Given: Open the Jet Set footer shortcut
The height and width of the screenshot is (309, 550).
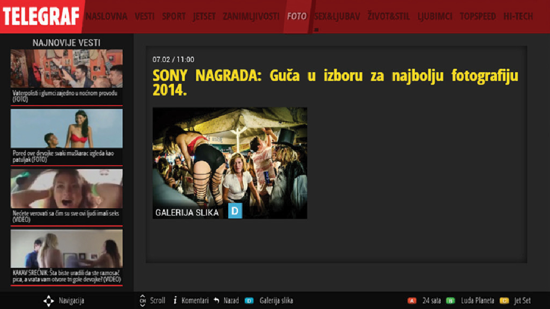Looking at the screenshot, I should pyautogui.click(x=522, y=301).
